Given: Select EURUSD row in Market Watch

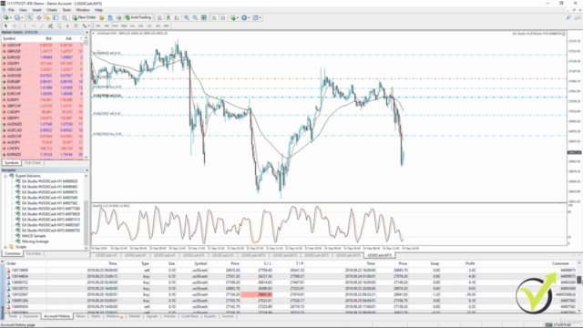Looking at the screenshot, I should pos(43,57).
